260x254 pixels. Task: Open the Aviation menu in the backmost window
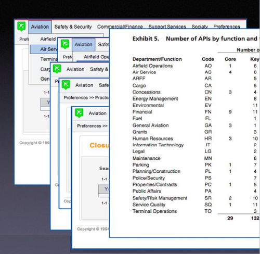40,27
